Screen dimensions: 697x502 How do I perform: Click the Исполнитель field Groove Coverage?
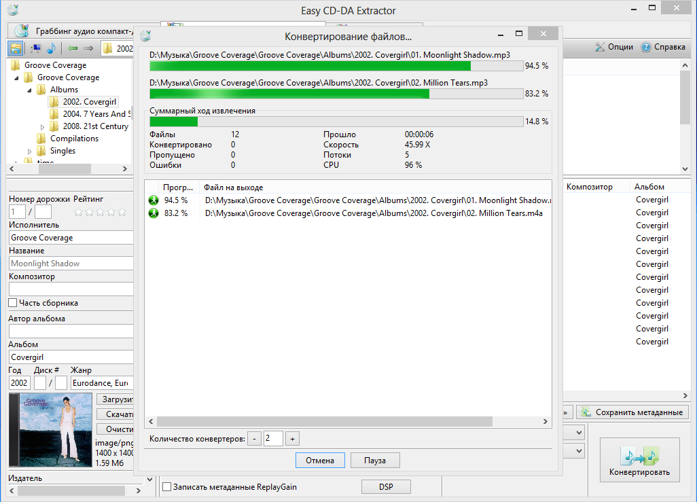coord(71,238)
